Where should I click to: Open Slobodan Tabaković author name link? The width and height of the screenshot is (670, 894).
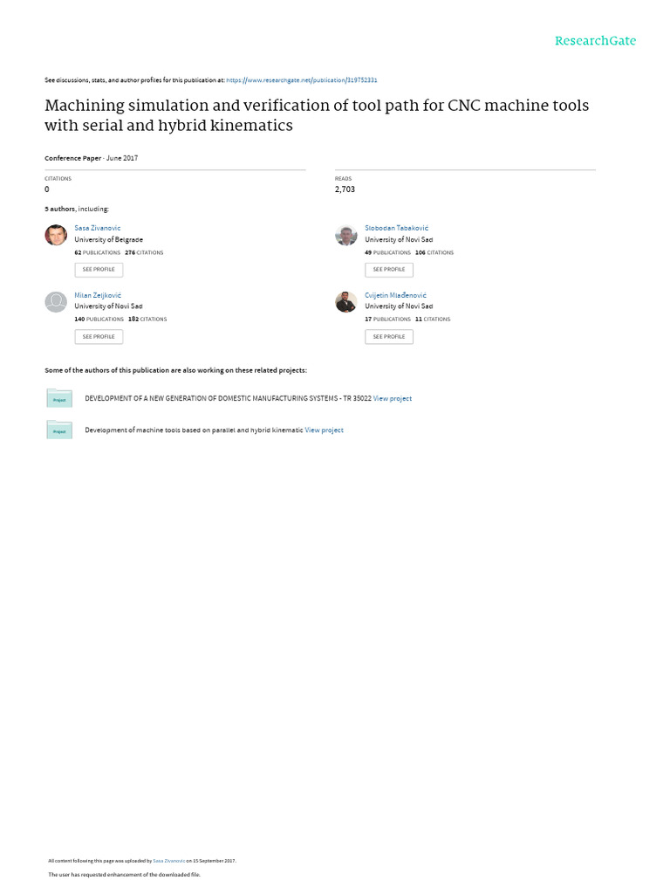click(396, 228)
